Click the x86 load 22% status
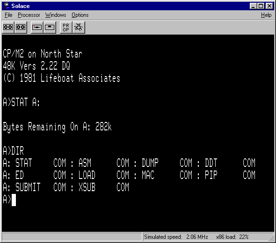The height and width of the screenshot is (243, 276). click(x=232, y=237)
